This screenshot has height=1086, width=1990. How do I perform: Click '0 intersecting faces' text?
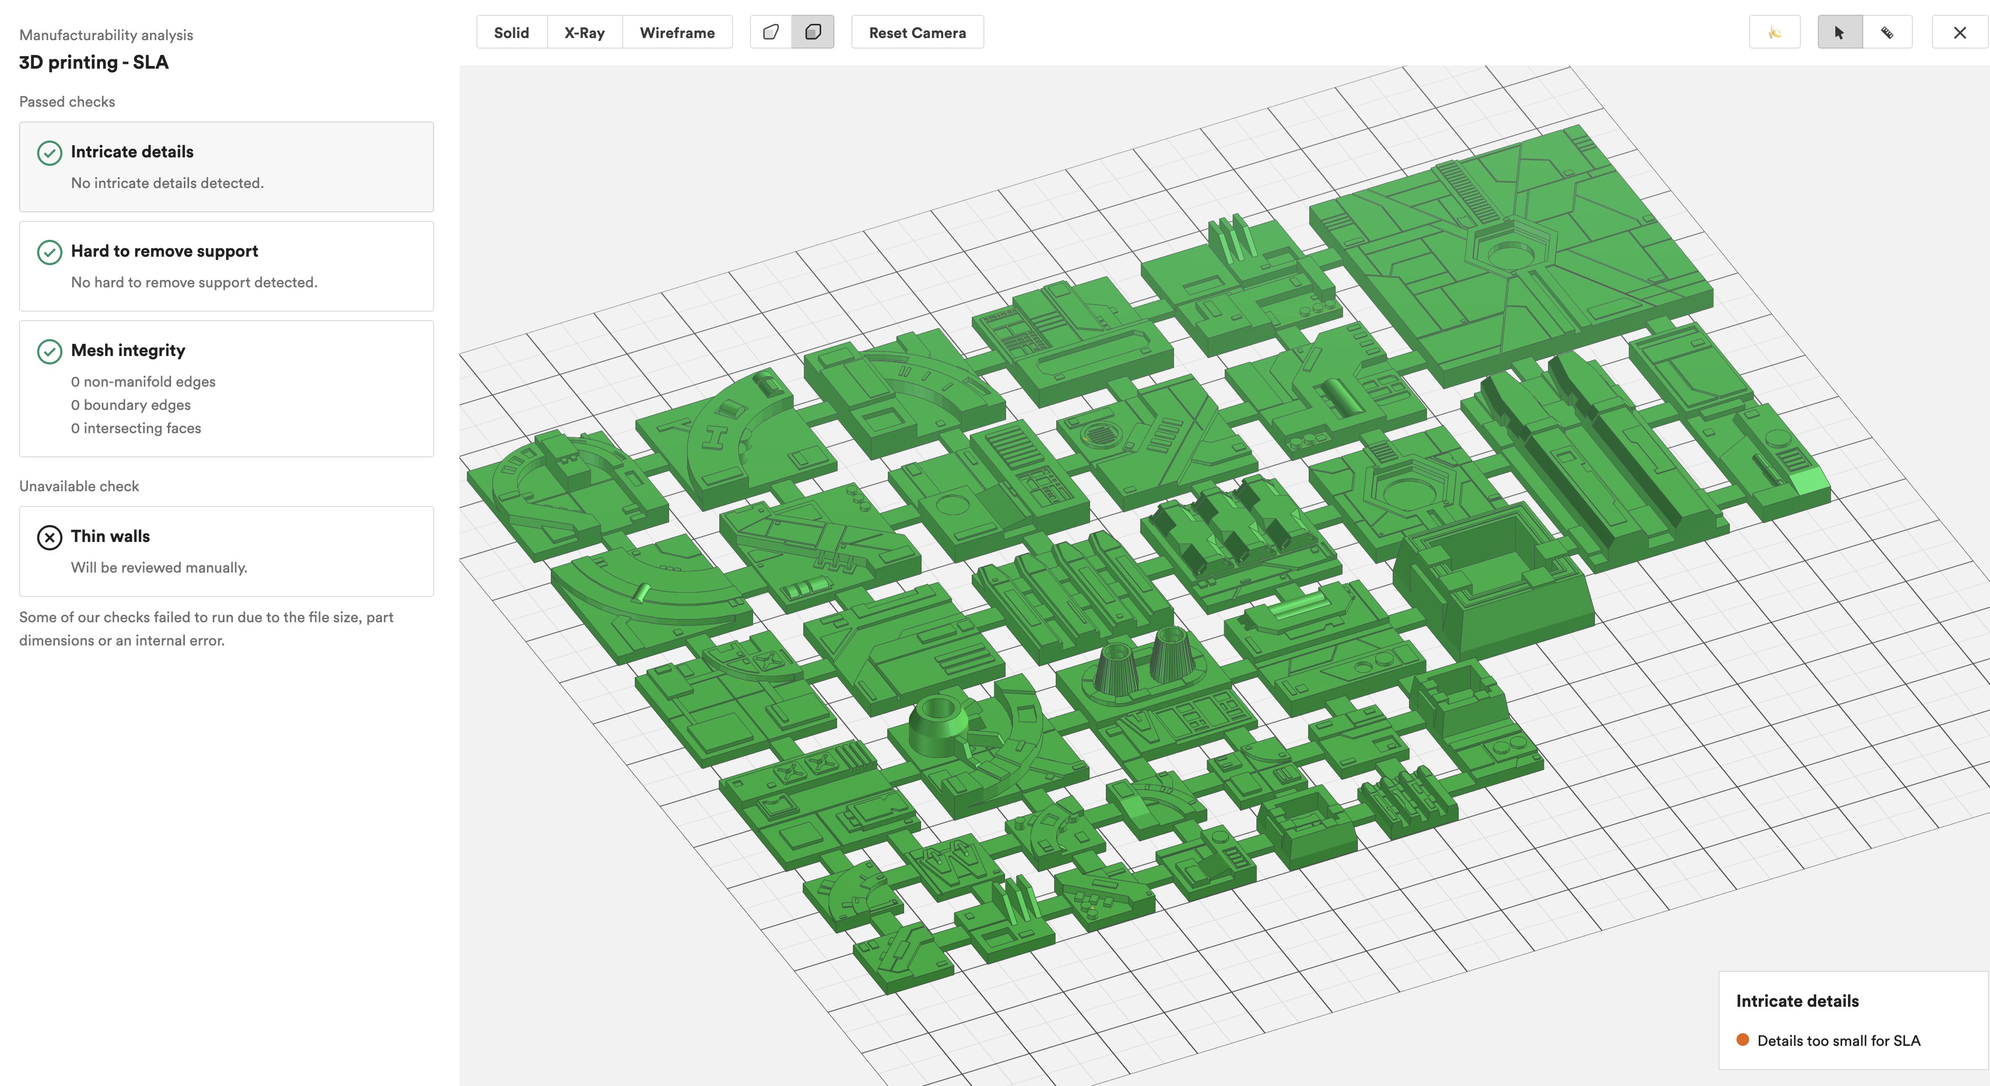tap(136, 428)
